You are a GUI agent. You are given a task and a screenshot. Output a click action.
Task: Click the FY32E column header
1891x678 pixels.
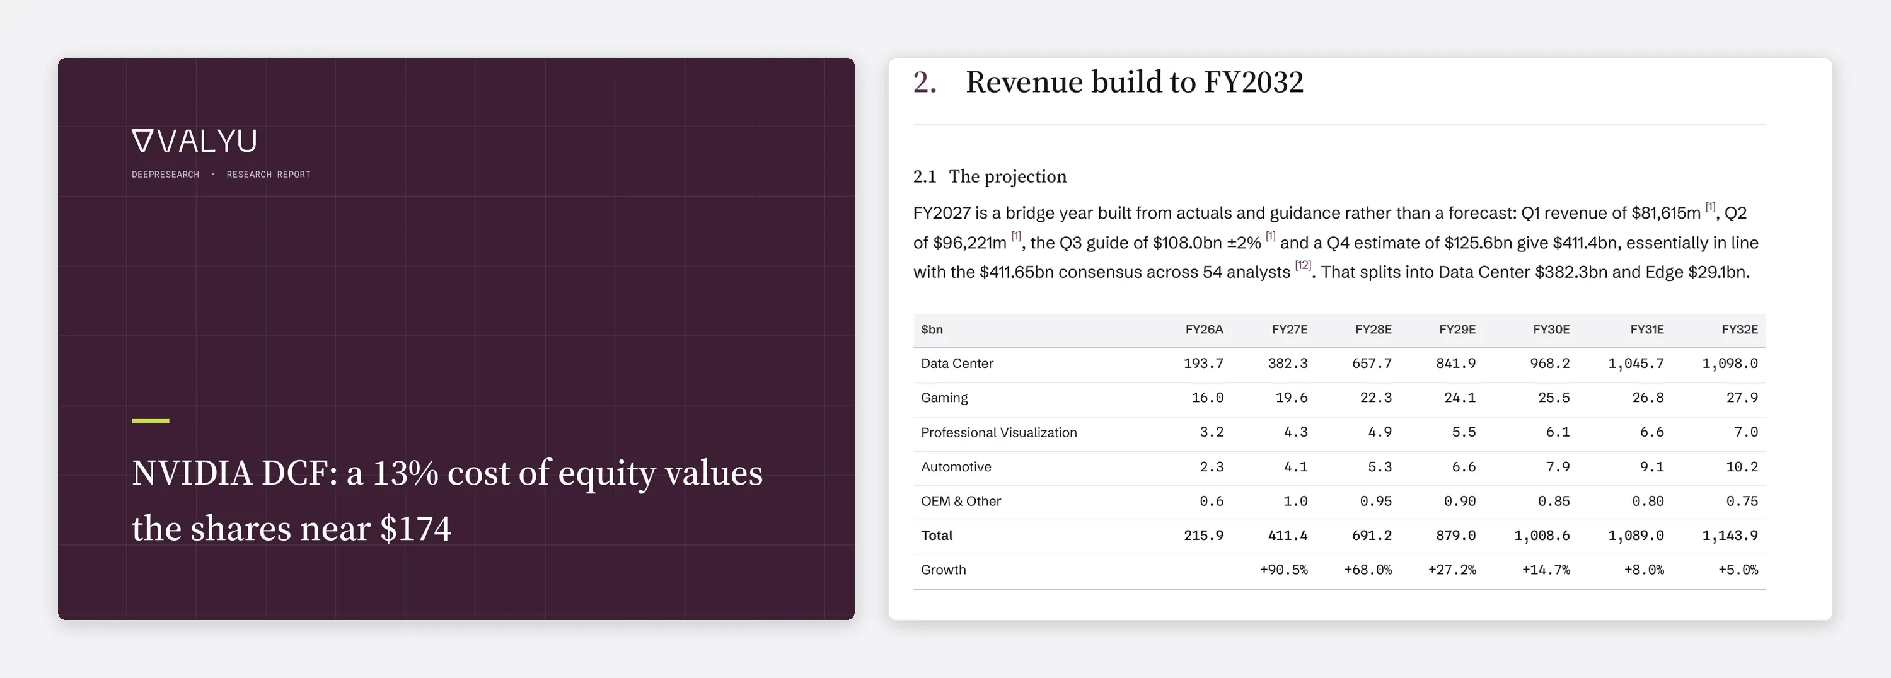point(1740,330)
